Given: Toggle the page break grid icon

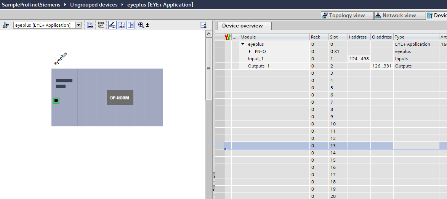Looking at the screenshot, I should tap(122, 25).
